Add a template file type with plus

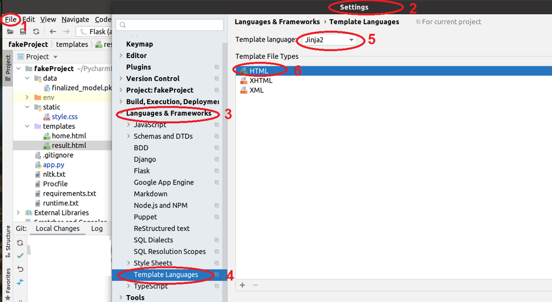coord(242,285)
